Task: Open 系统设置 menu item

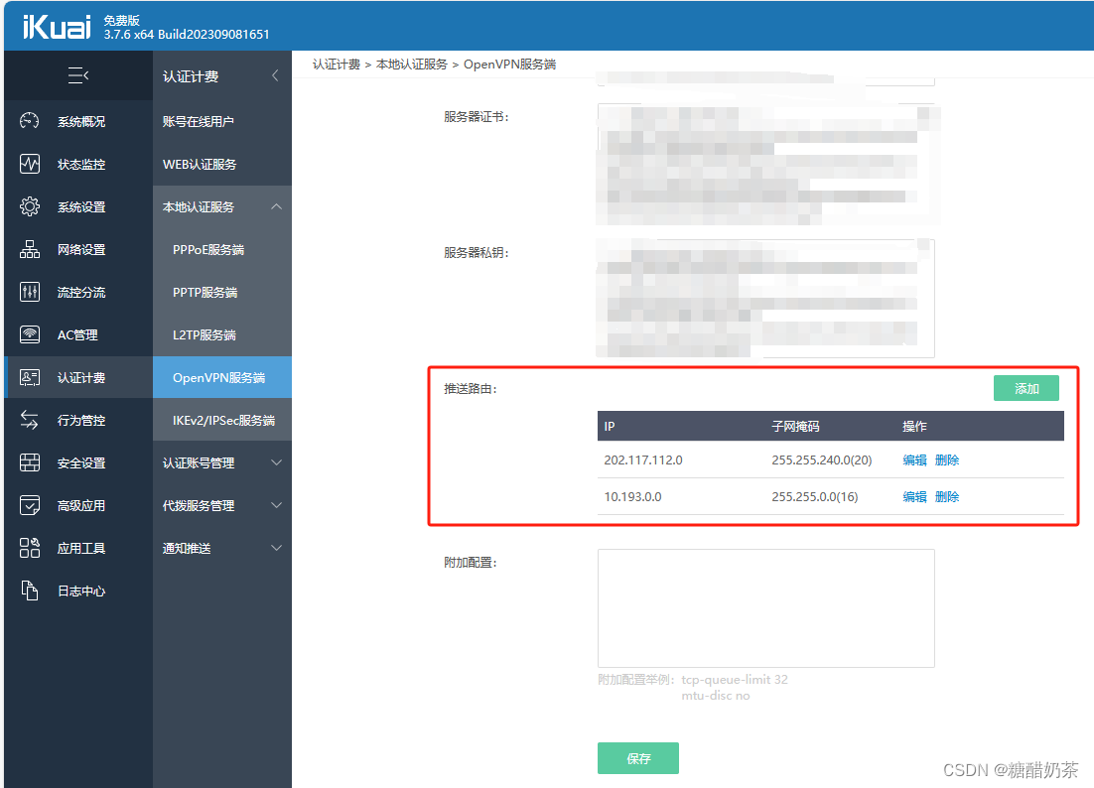Action: [81, 206]
